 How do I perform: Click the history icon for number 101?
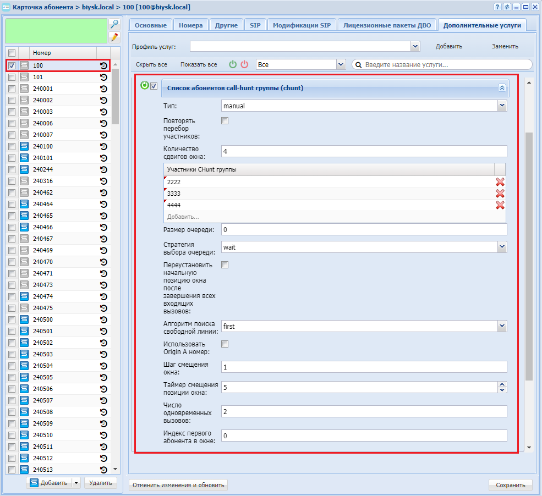click(103, 78)
